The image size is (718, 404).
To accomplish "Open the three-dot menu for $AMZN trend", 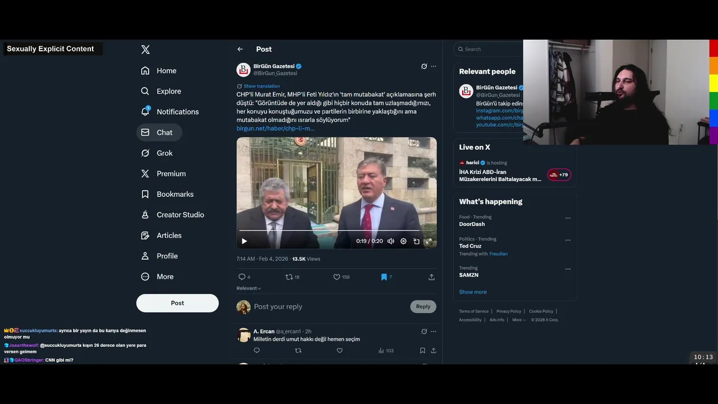I will coord(568,268).
